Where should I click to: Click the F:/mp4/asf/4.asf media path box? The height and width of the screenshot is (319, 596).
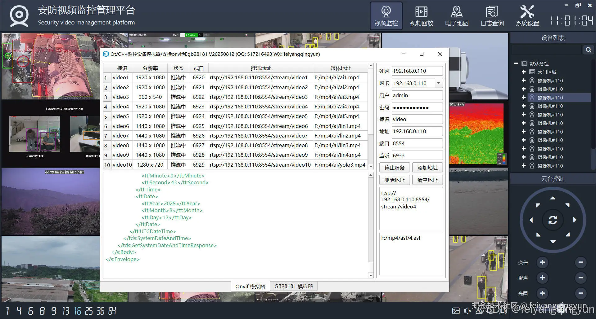411,254
